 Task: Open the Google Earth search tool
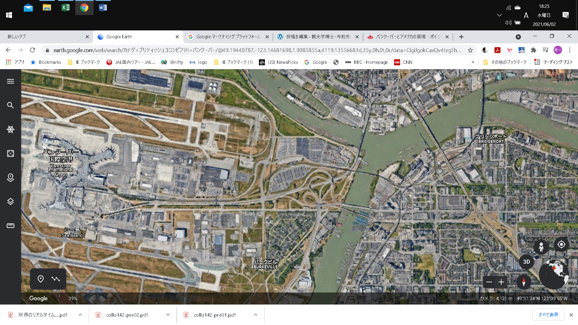pos(11,105)
